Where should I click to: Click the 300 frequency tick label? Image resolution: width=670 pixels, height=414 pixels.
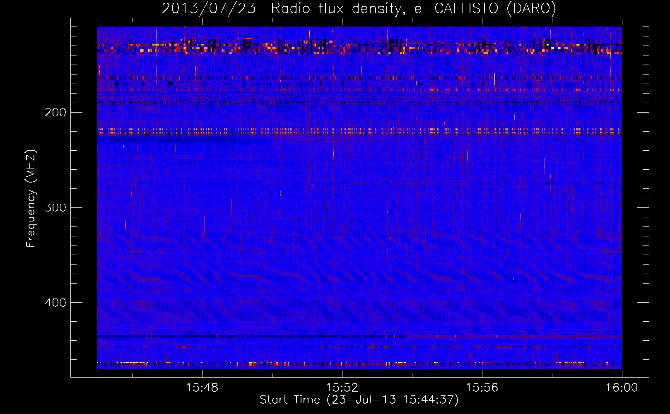click(55, 207)
